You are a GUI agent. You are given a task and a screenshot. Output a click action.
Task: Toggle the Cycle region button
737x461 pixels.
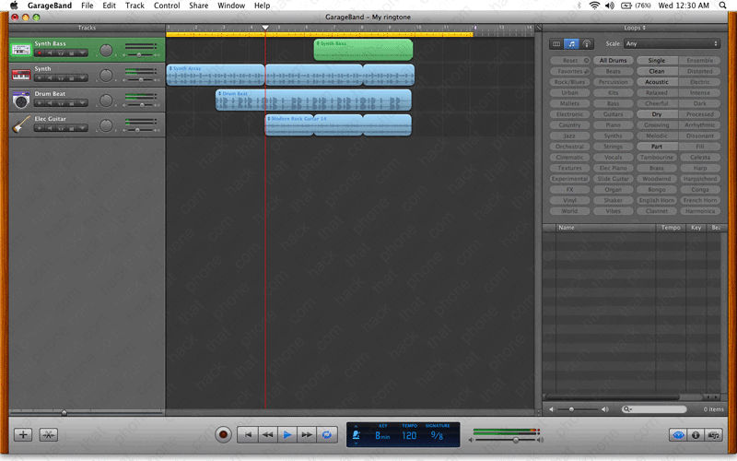(327, 433)
